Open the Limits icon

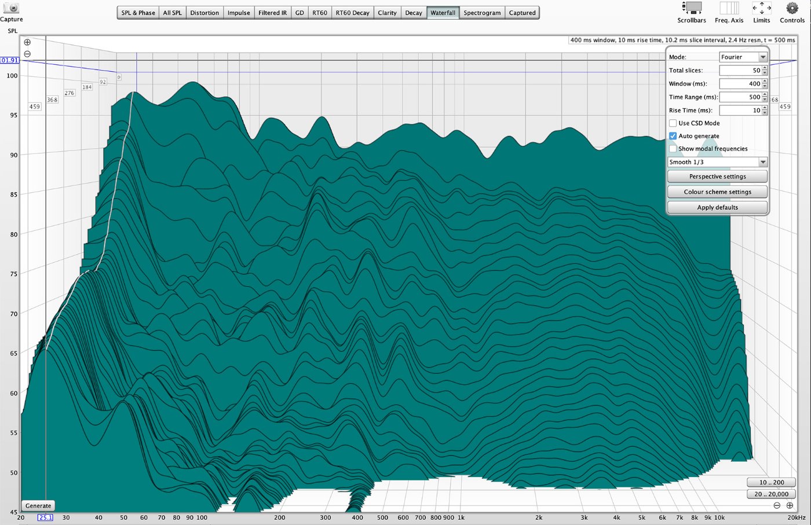[x=761, y=8]
